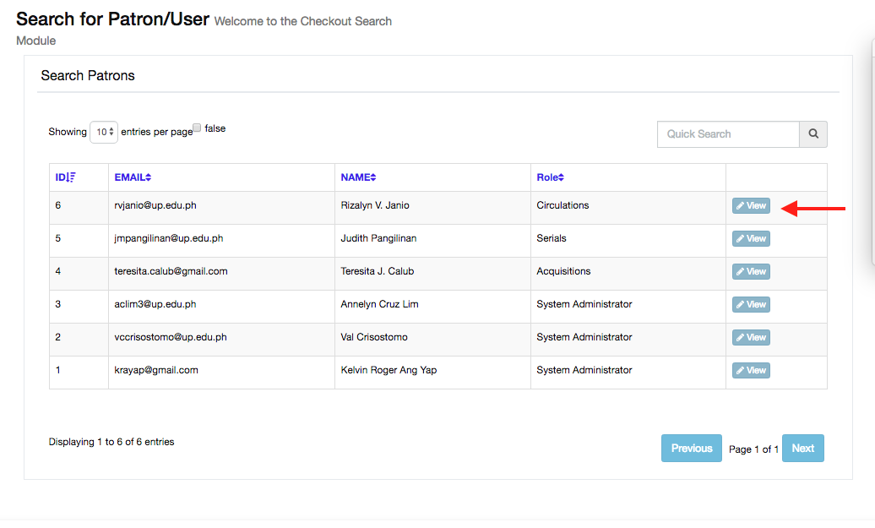View patron Kelvin Roger Ang Yap
Viewport: 875px width, 528px height.
click(x=751, y=371)
